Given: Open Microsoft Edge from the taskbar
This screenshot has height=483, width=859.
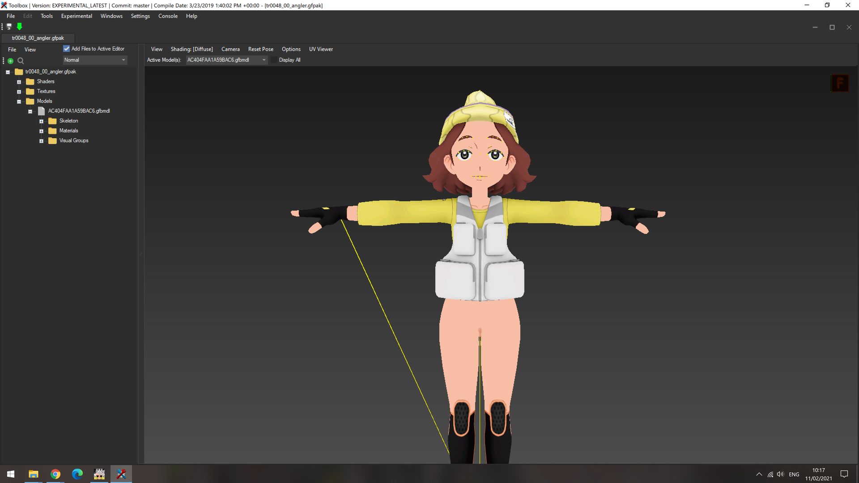Looking at the screenshot, I should coord(77,474).
